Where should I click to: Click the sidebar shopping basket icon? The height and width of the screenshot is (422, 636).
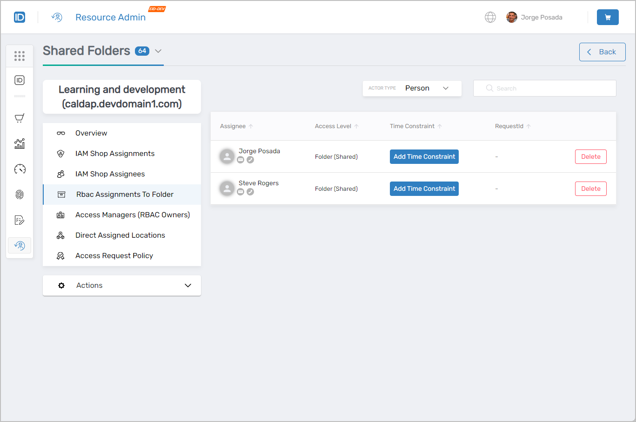click(x=20, y=118)
